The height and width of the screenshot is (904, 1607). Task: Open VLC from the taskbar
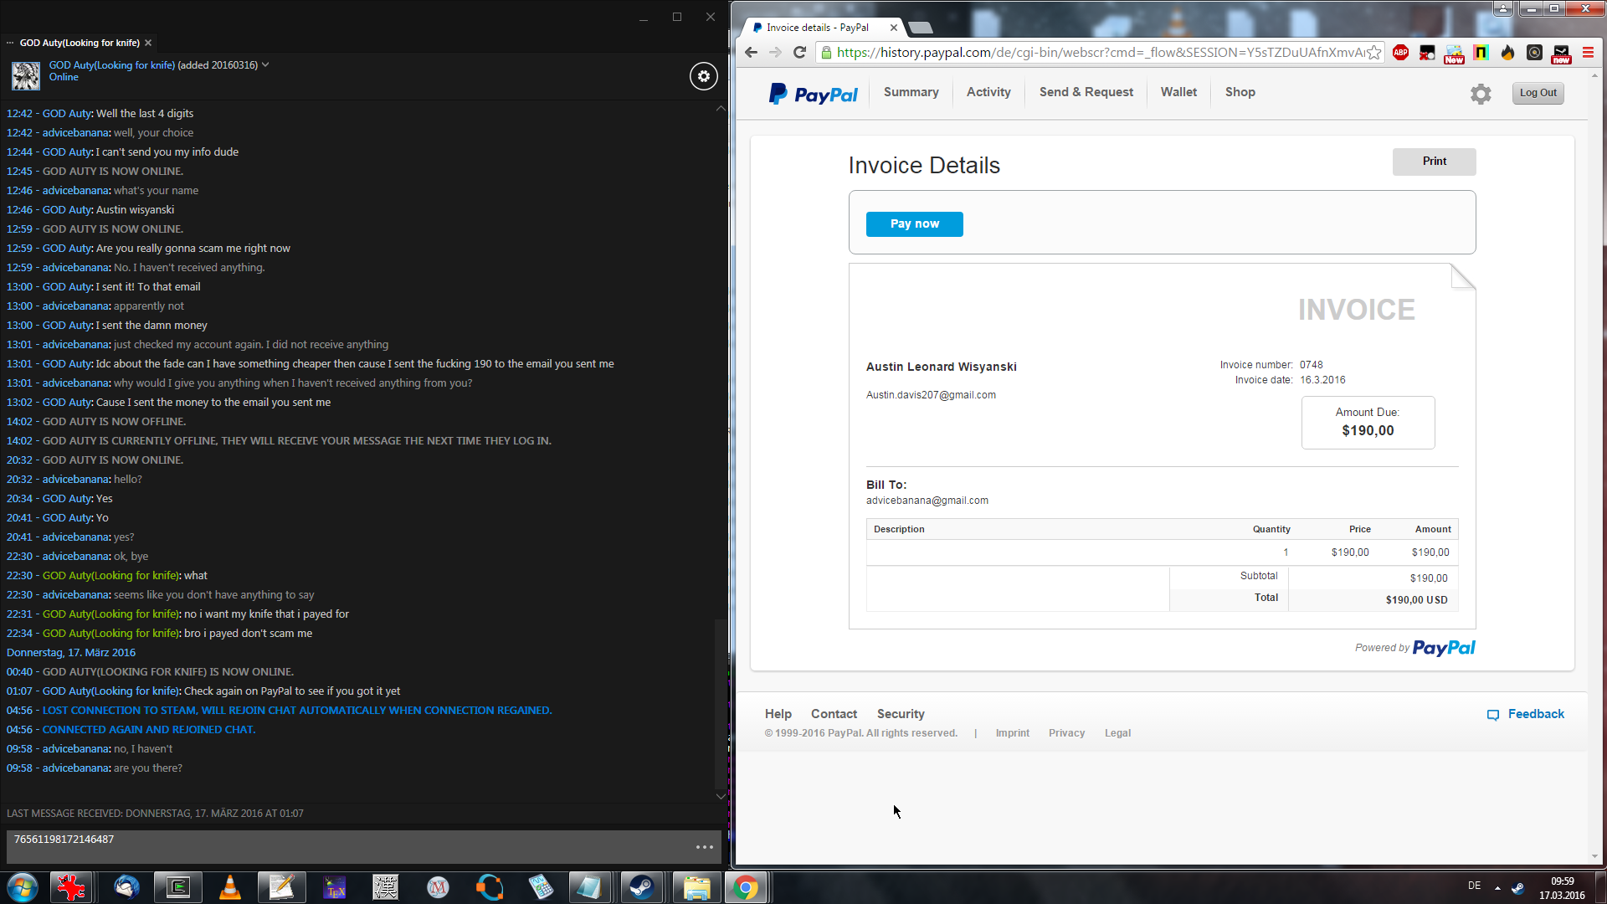(229, 887)
